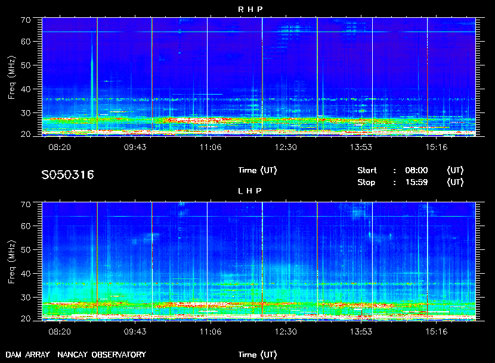This screenshot has width=495, height=363.
Task: Click 15:16 time label under LHP plot
Action: 437,331
